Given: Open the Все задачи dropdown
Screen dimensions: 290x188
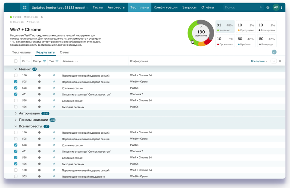Looking at the screenshot, I should tap(259, 61).
